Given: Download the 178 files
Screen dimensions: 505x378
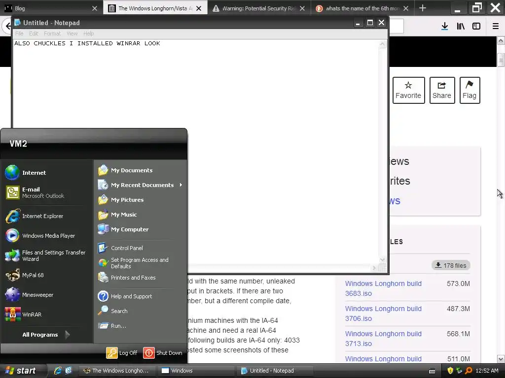Looking at the screenshot, I should point(451,265).
